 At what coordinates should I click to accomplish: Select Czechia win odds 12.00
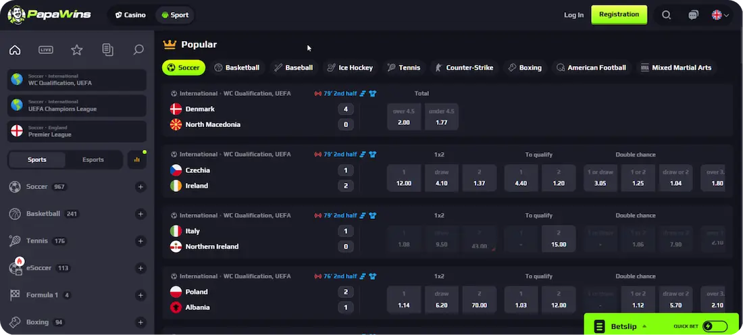click(404, 178)
